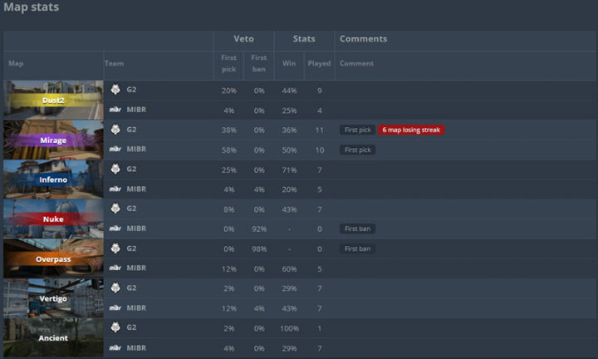This screenshot has width=598, height=359.
Task: Click G2's First pick tag on Mirage
Action: point(357,130)
